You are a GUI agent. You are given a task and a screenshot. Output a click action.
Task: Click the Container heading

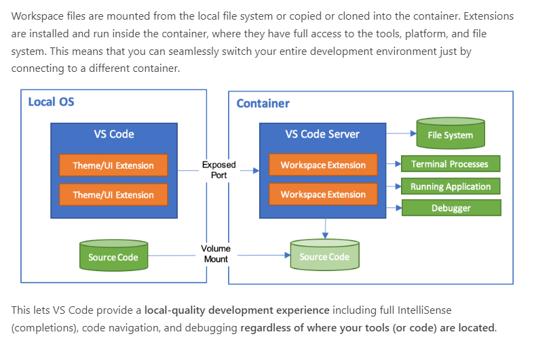pos(263,104)
